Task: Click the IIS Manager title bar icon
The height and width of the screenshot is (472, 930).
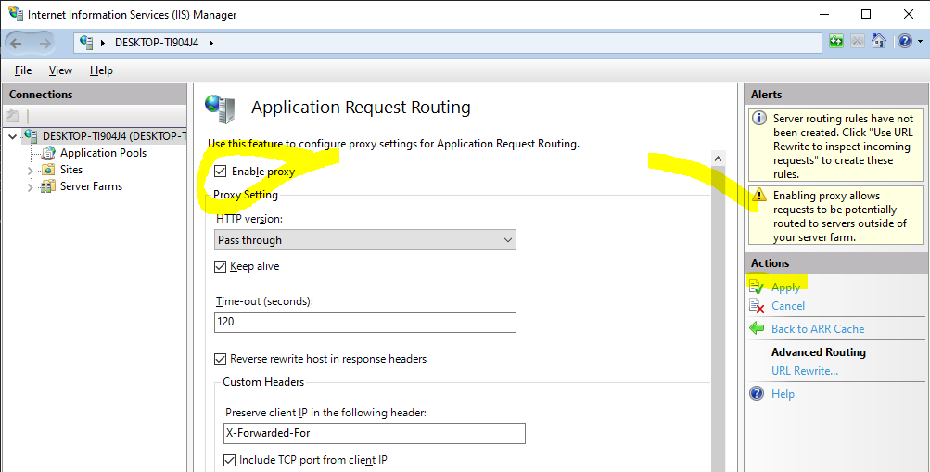Action: click(x=16, y=13)
